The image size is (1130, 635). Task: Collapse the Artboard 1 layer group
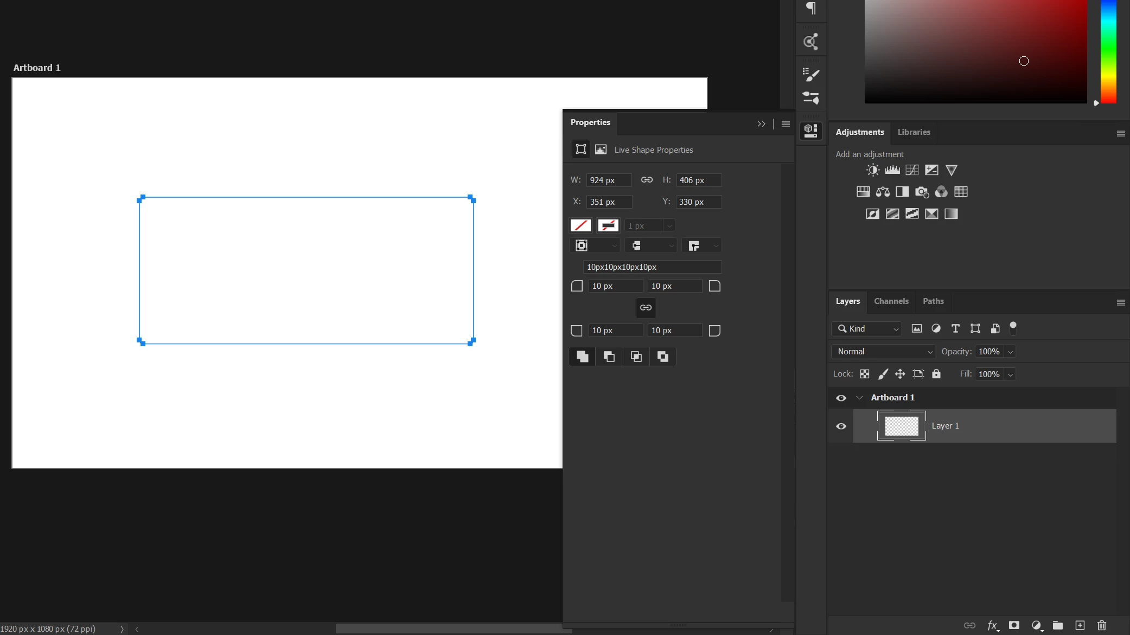click(x=859, y=398)
